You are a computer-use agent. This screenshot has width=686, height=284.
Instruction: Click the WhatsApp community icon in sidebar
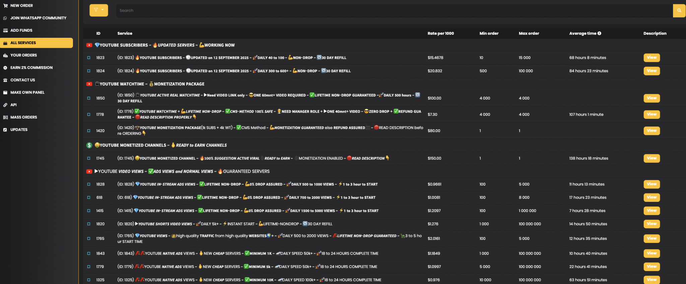tap(5, 18)
